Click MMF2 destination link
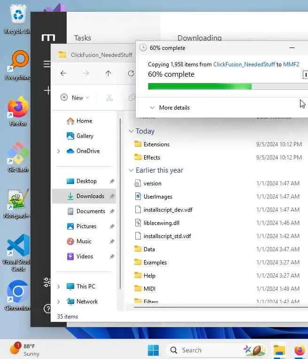This screenshot has height=359, width=308. 291,64
